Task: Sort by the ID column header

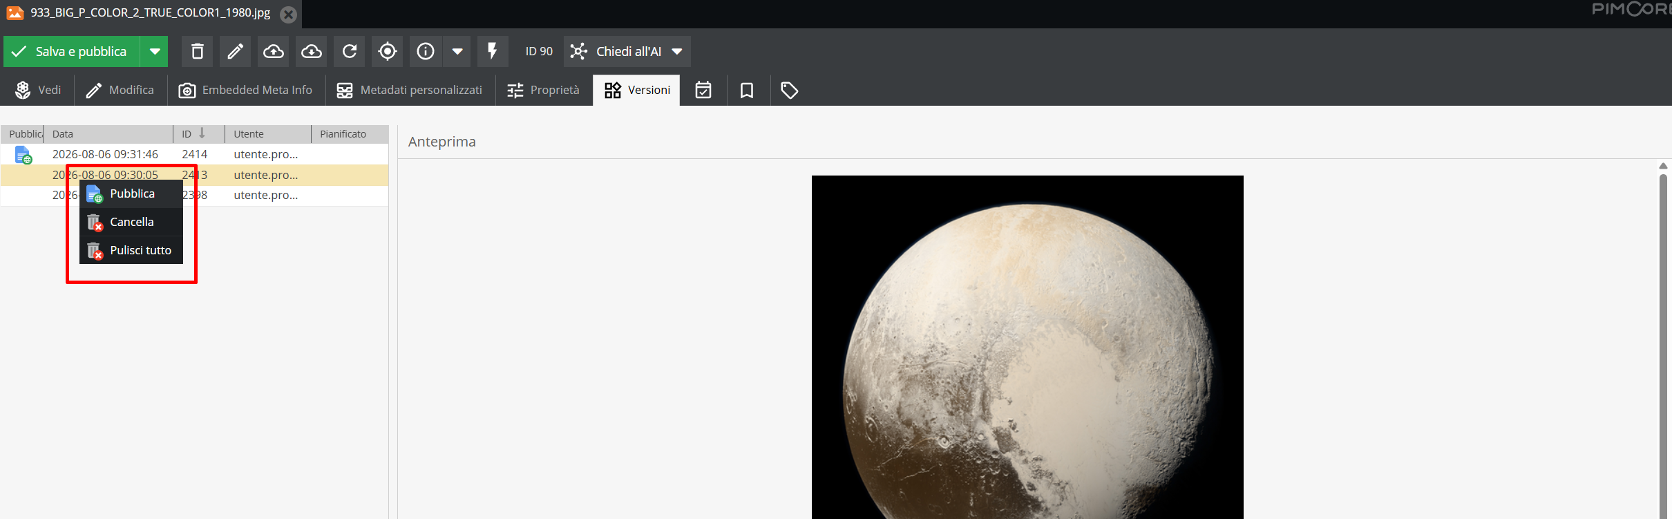Action: 199,134
